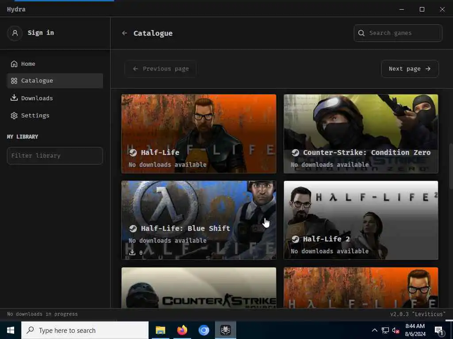Screen dimensions: 453x339
Task: Open the Half-Life game card
Action: click(x=199, y=134)
